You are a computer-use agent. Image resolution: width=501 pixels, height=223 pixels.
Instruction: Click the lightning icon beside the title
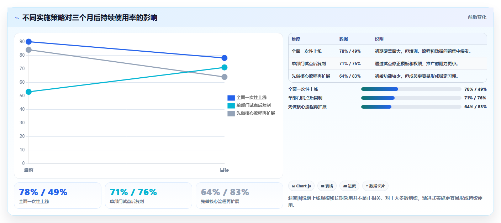[17, 18]
